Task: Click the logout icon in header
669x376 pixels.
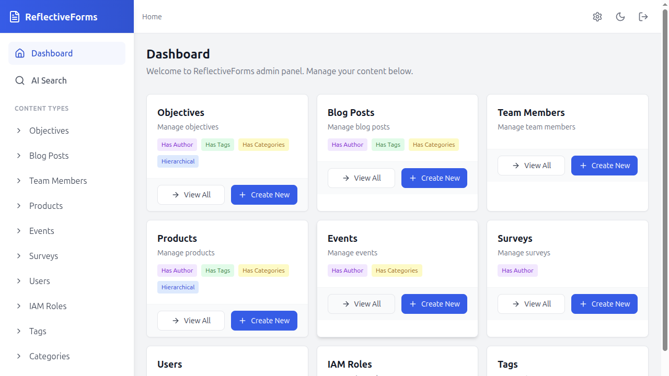Action: pyautogui.click(x=643, y=17)
